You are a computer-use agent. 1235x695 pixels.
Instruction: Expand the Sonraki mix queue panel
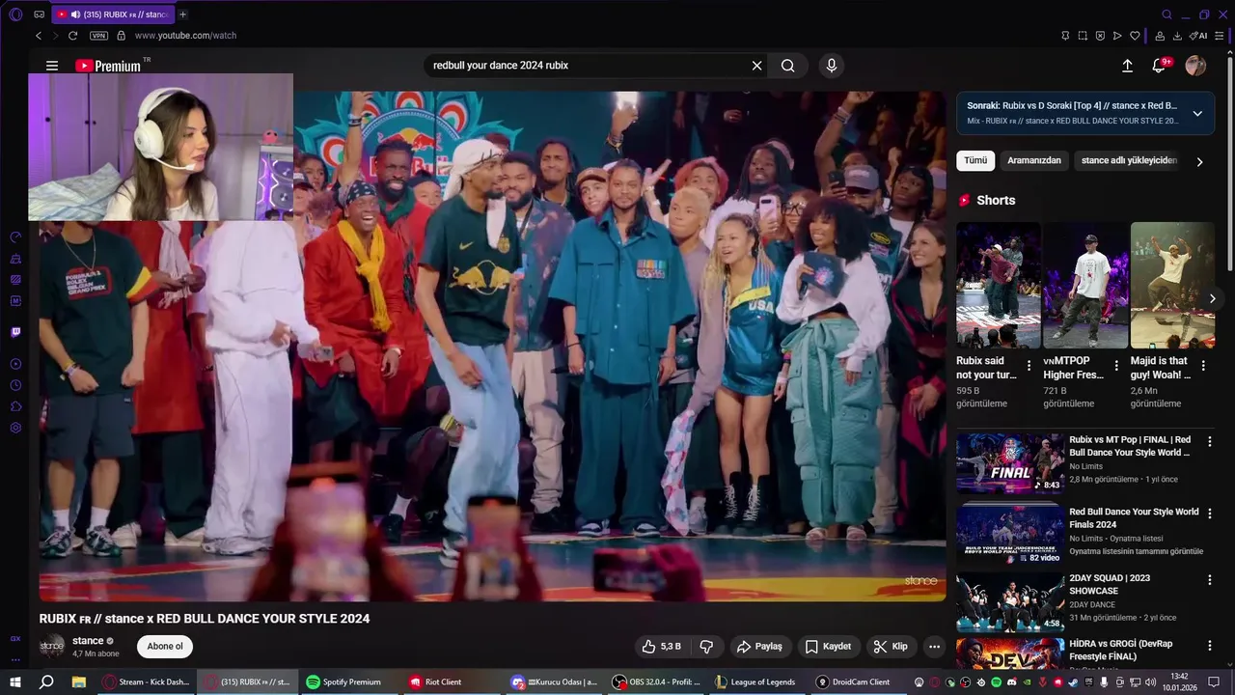click(1197, 113)
